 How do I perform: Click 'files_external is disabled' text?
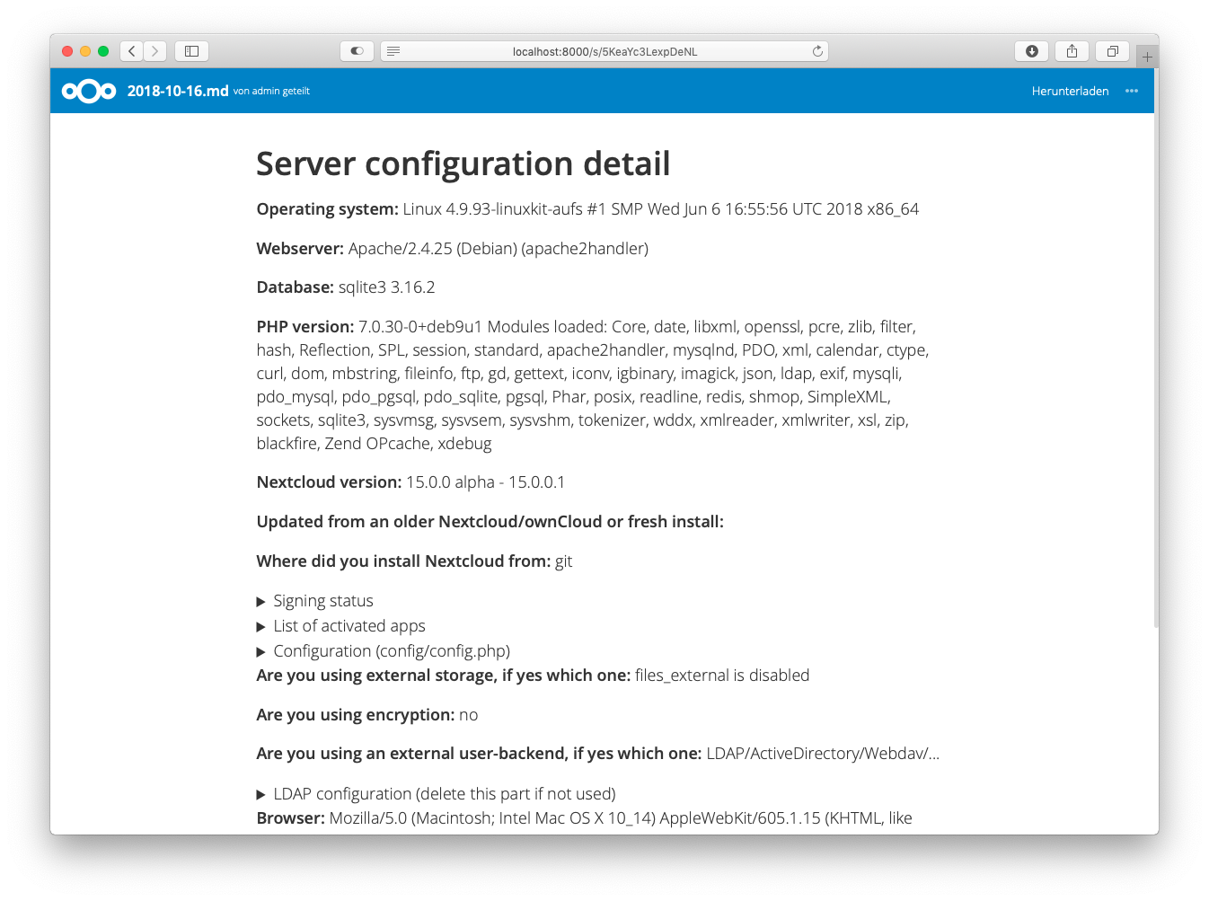click(722, 676)
